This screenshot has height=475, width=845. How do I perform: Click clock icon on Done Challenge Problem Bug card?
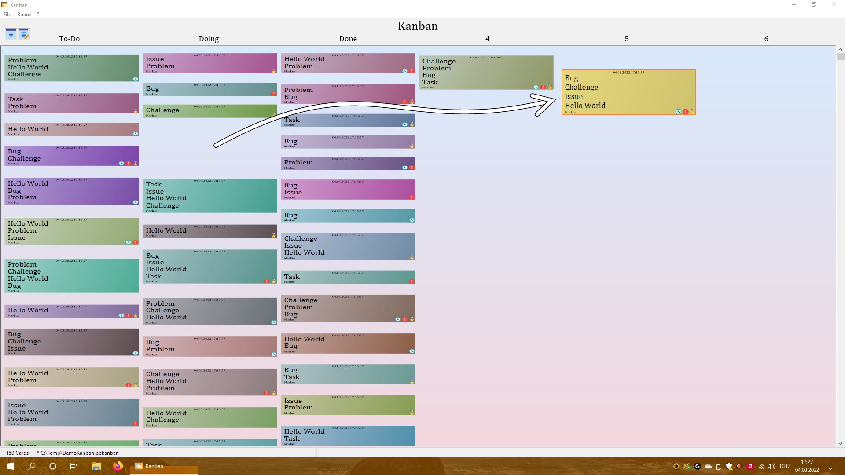(x=398, y=319)
